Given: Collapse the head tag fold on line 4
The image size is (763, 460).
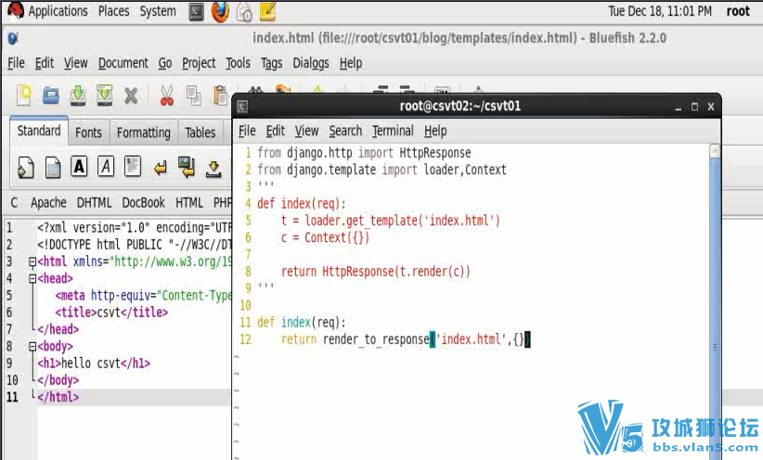Looking at the screenshot, I should 32,279.
